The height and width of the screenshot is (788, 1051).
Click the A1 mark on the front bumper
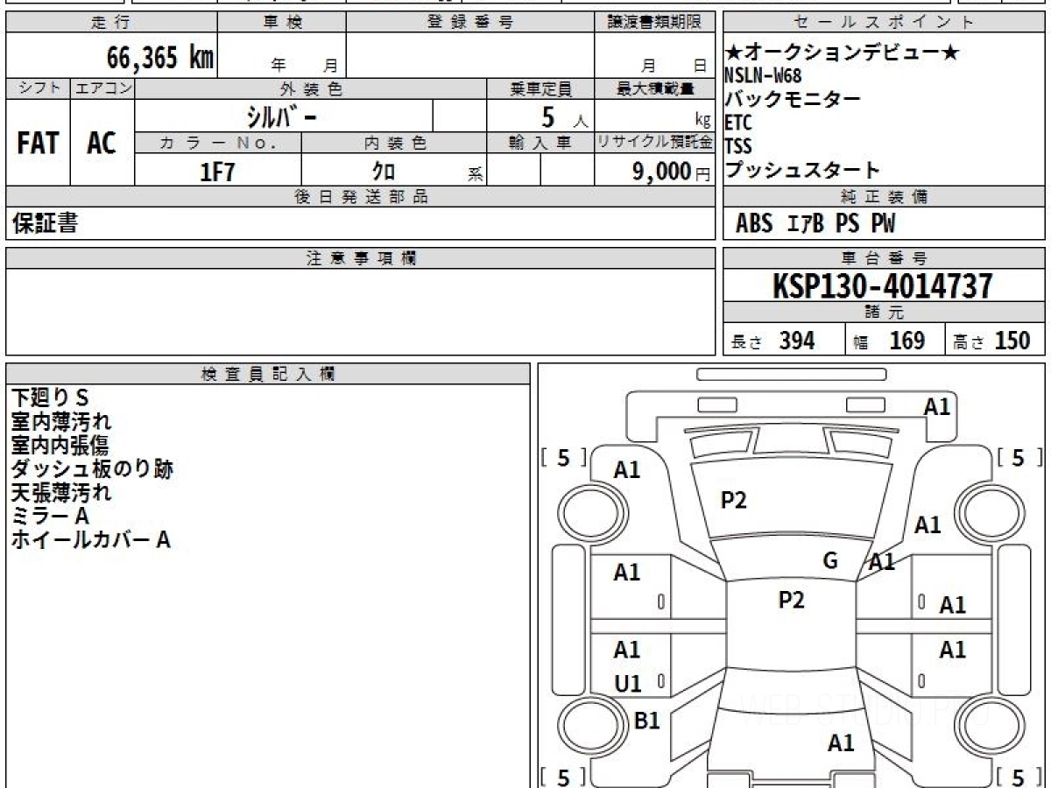click(937, 406)
